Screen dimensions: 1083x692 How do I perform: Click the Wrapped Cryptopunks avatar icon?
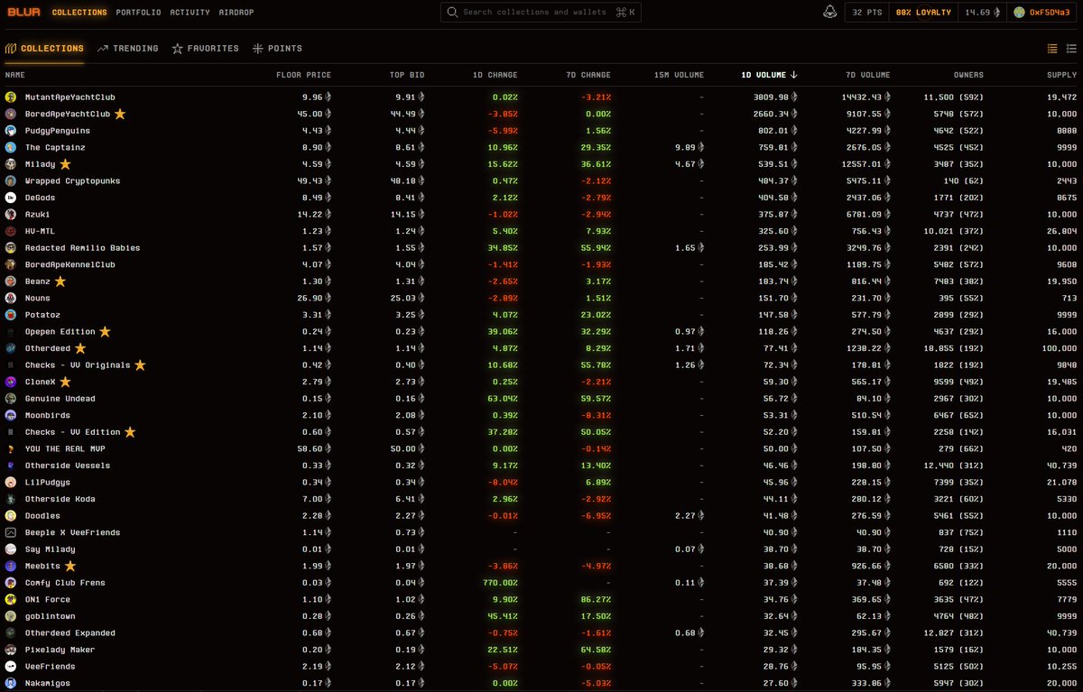click(11, 180)
